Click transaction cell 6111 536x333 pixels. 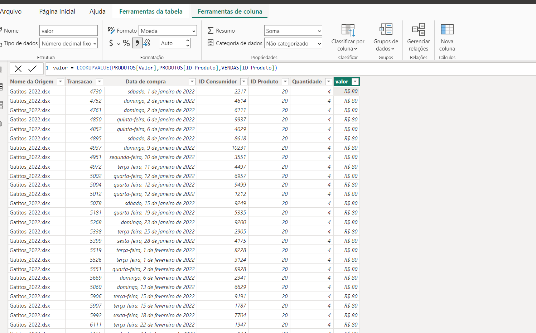tap(84, 324)
